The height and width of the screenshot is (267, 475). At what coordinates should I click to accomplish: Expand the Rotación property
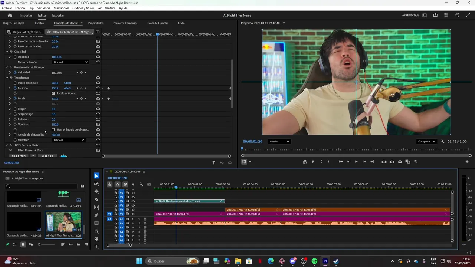(10, 119)
